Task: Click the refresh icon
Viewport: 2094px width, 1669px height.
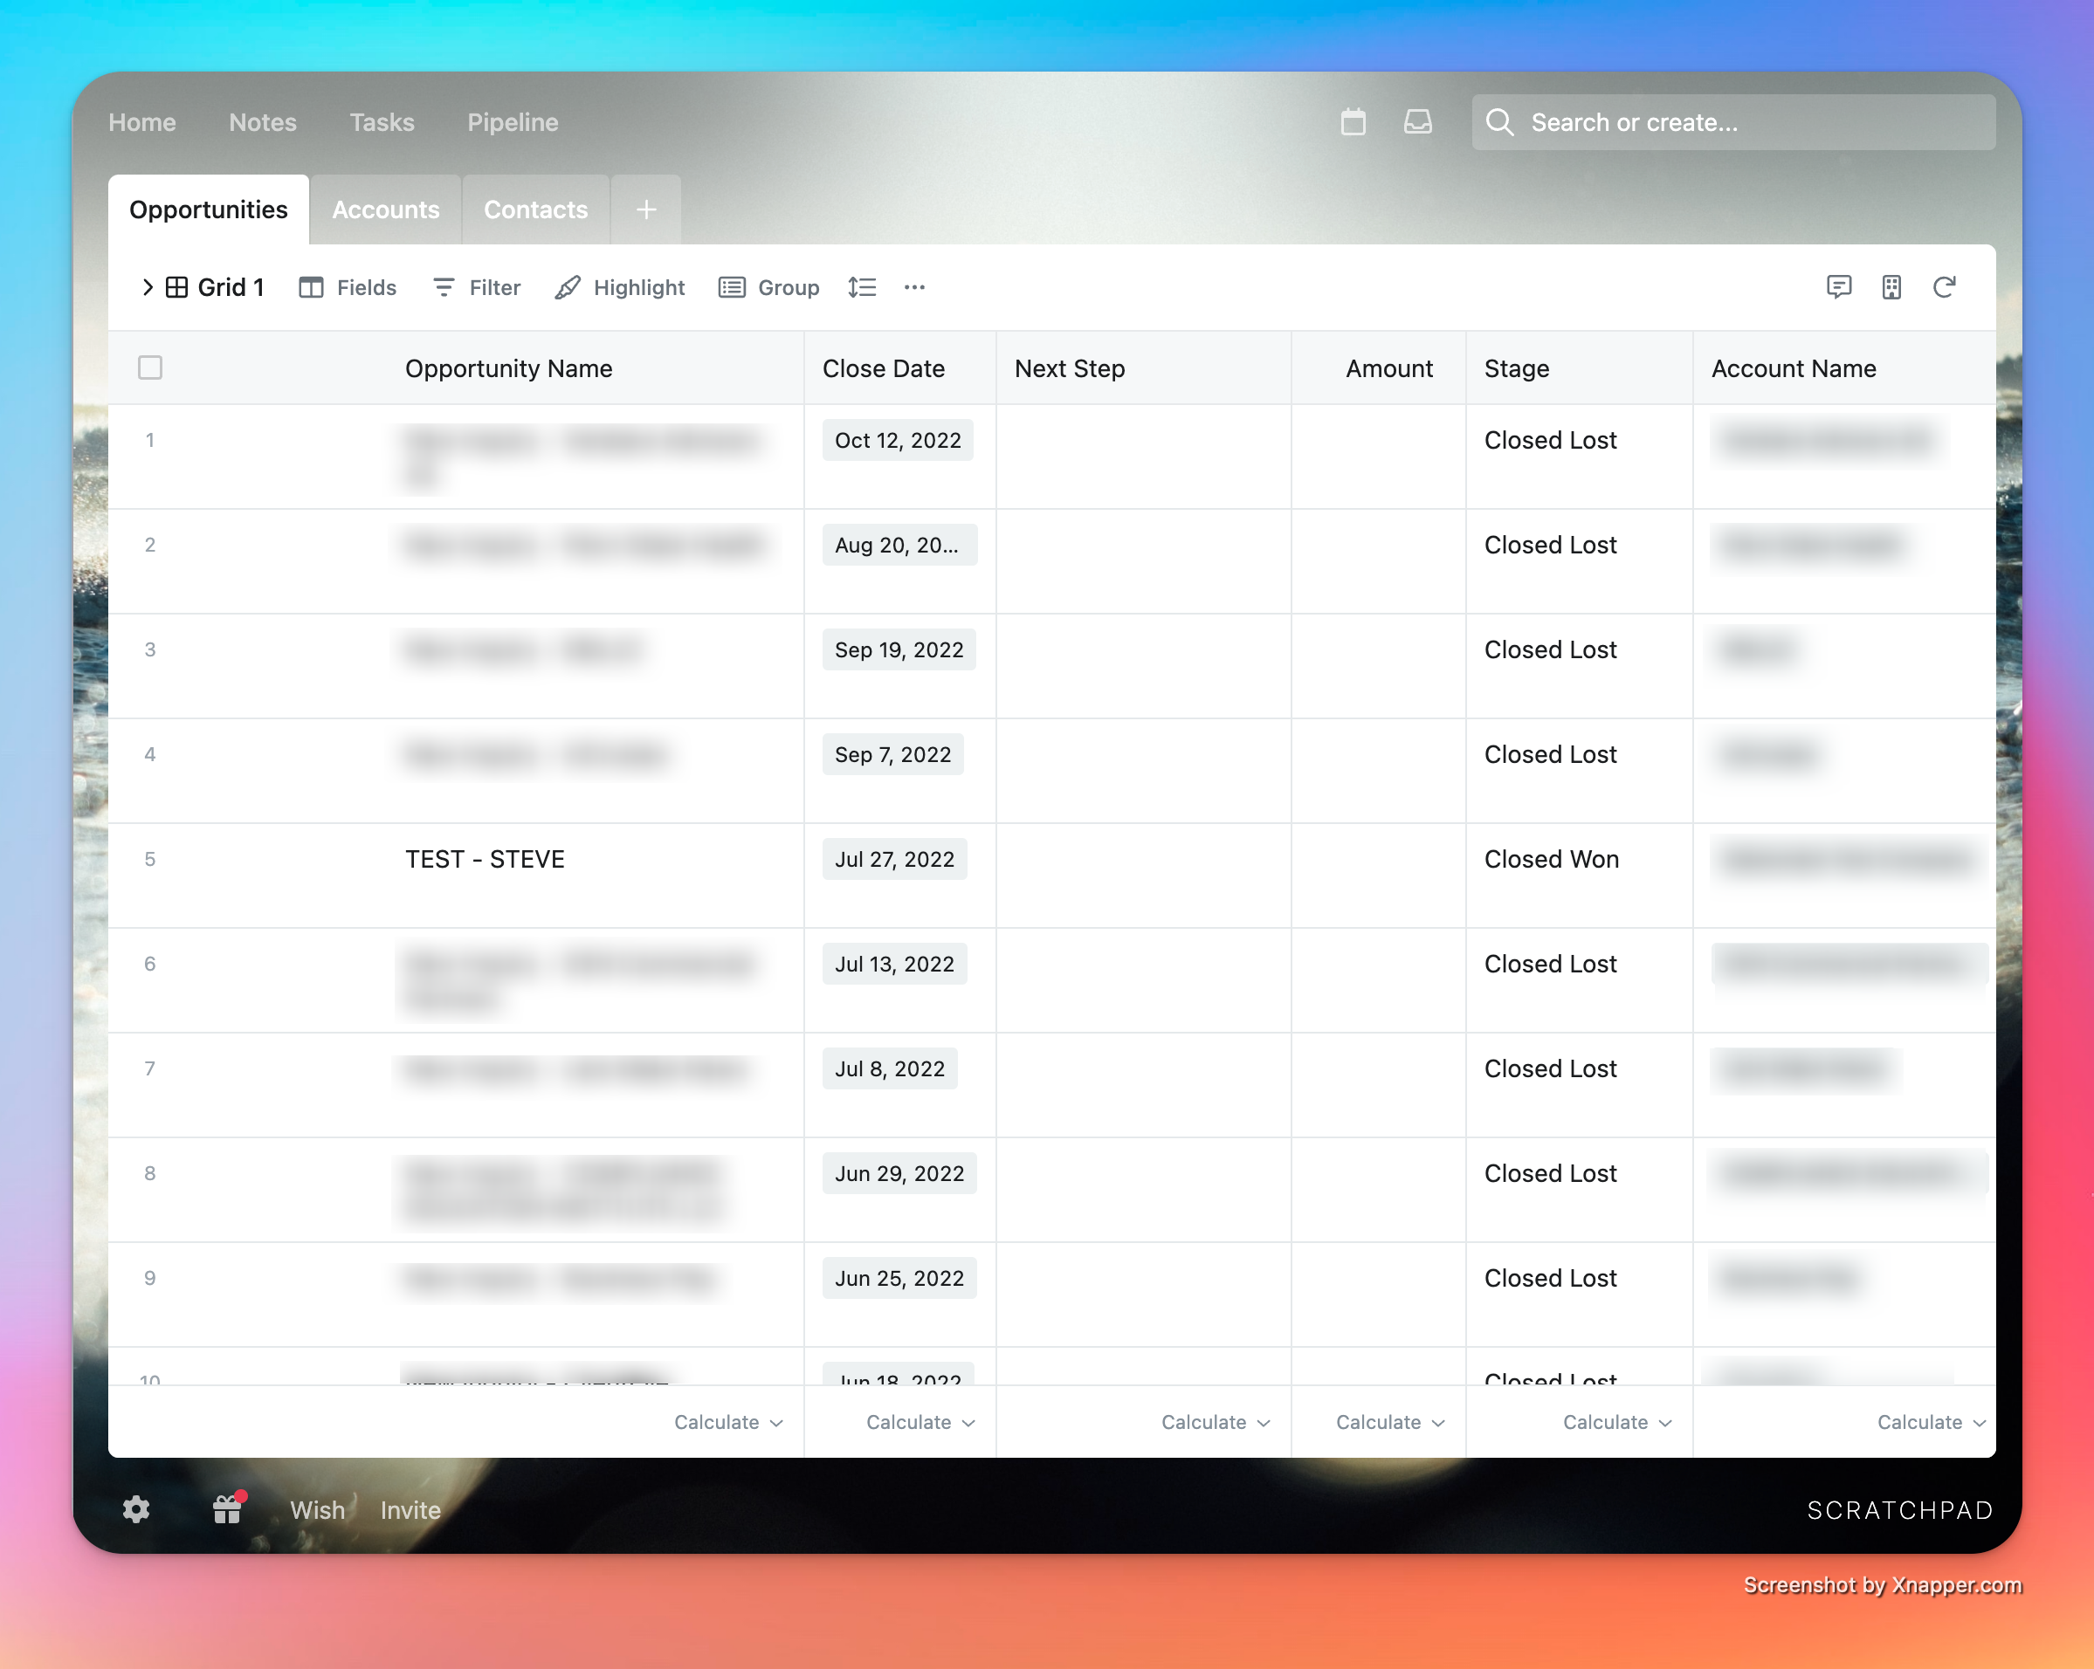Action: coord(1944,287)
